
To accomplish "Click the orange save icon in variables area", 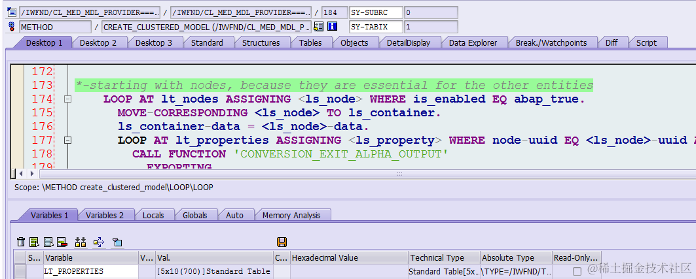I will [x=282, y=242].
